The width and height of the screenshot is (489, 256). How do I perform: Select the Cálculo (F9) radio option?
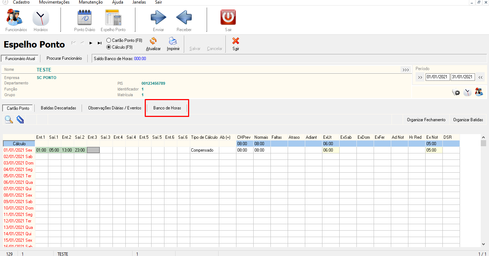tap(120, 47)
